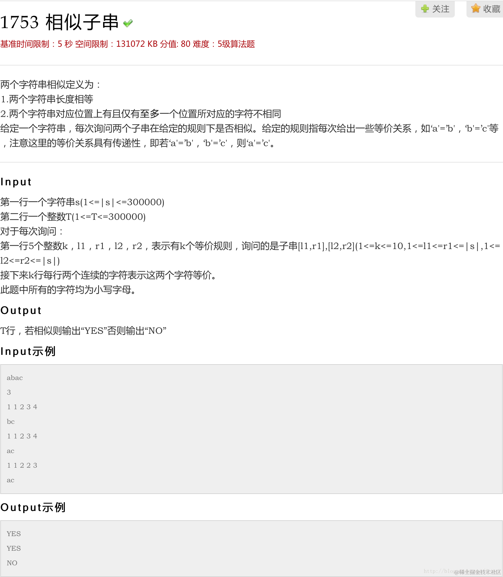Image resolution: width=503 pixels, height=577 pixels.
Task: Click sample input line '1 1 2 2 3'
Action: coord(22,466)
